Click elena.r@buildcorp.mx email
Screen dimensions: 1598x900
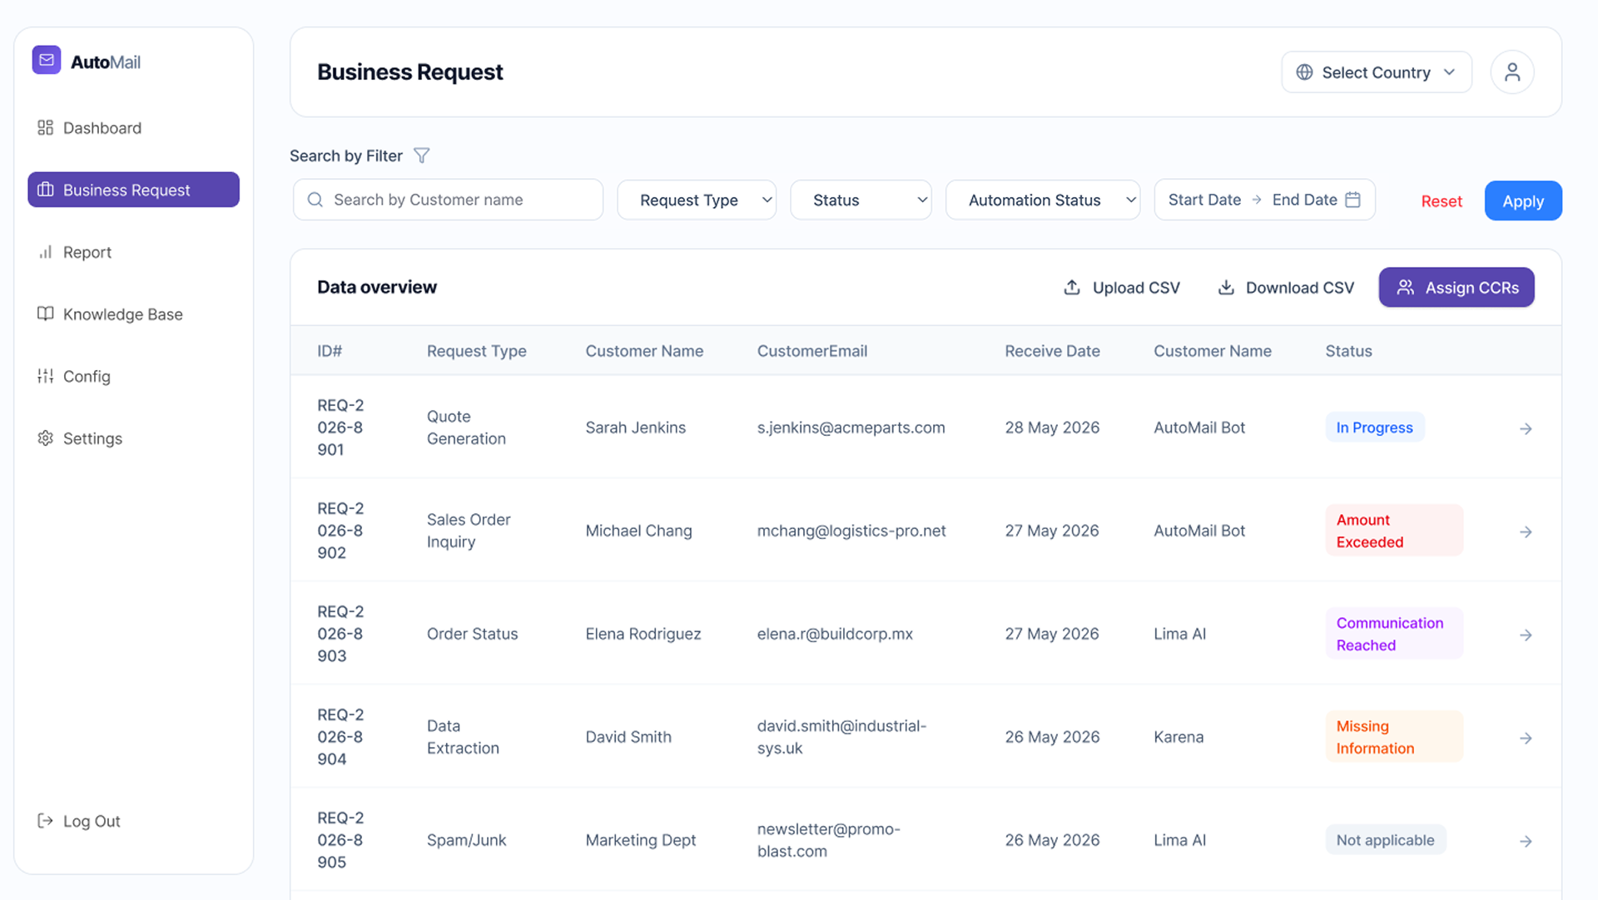[x=835, y=634]
